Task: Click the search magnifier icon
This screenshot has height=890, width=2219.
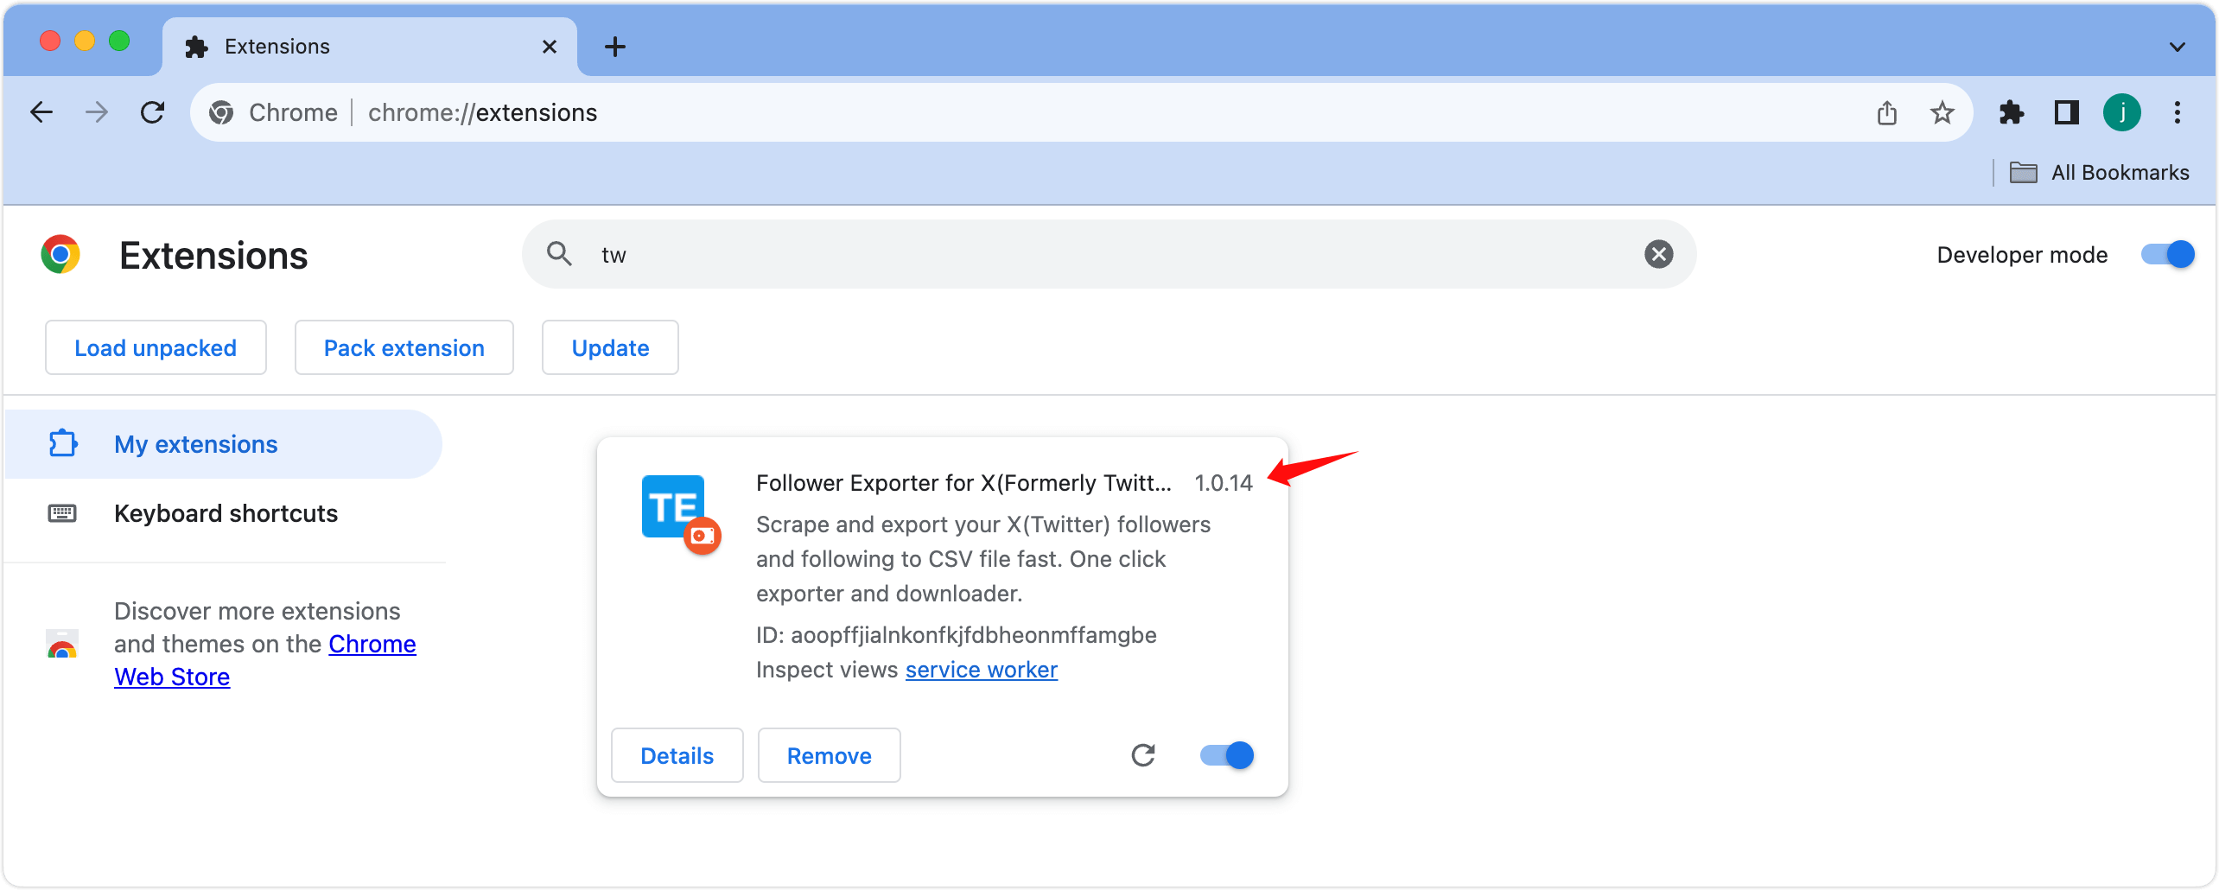Action: click(559, 254)
